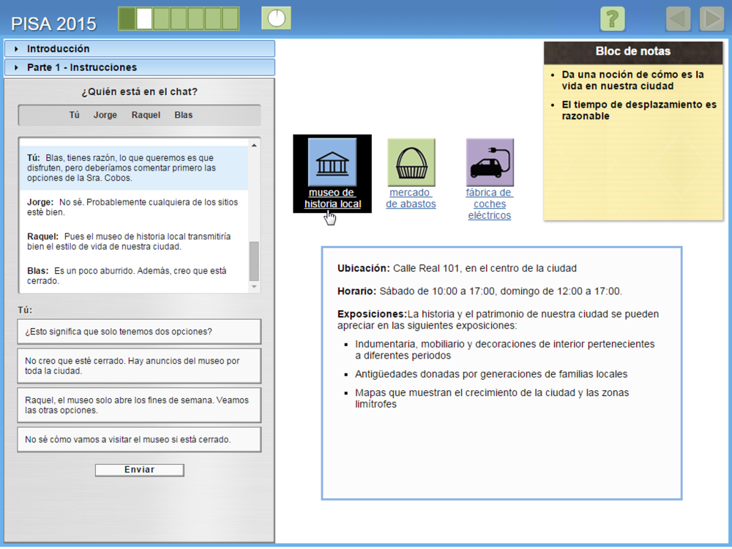Select the first progress square in header
Viewport: 732px width, 549px height.
click(127, 18)
